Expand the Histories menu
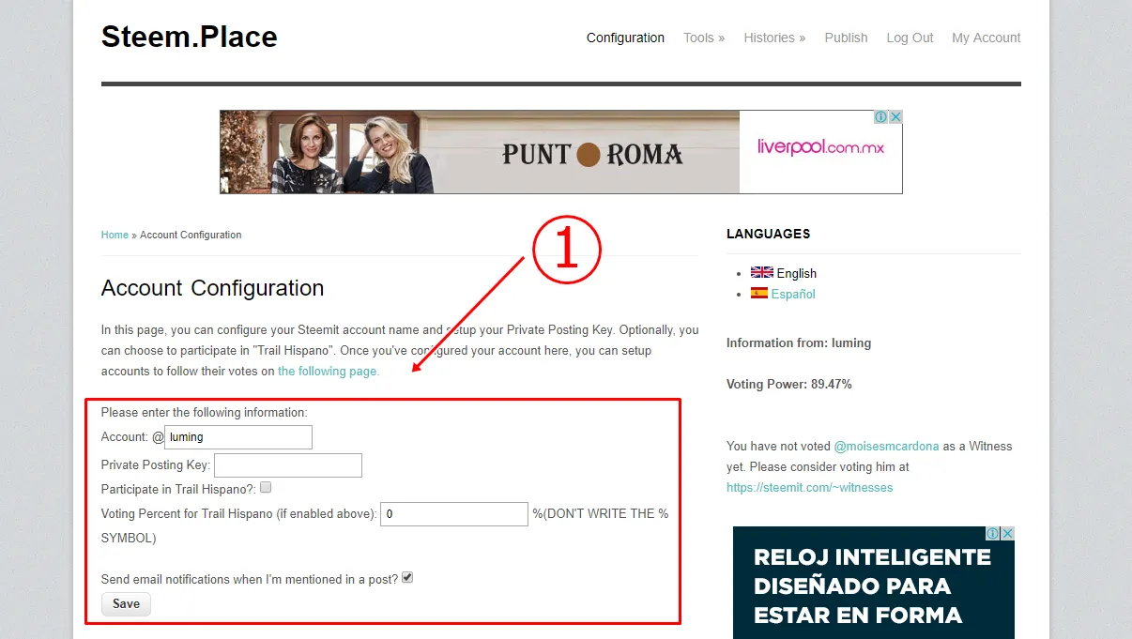Viewport: 1132px width, 639px height. pyautogui.click(x=774, y=38)
